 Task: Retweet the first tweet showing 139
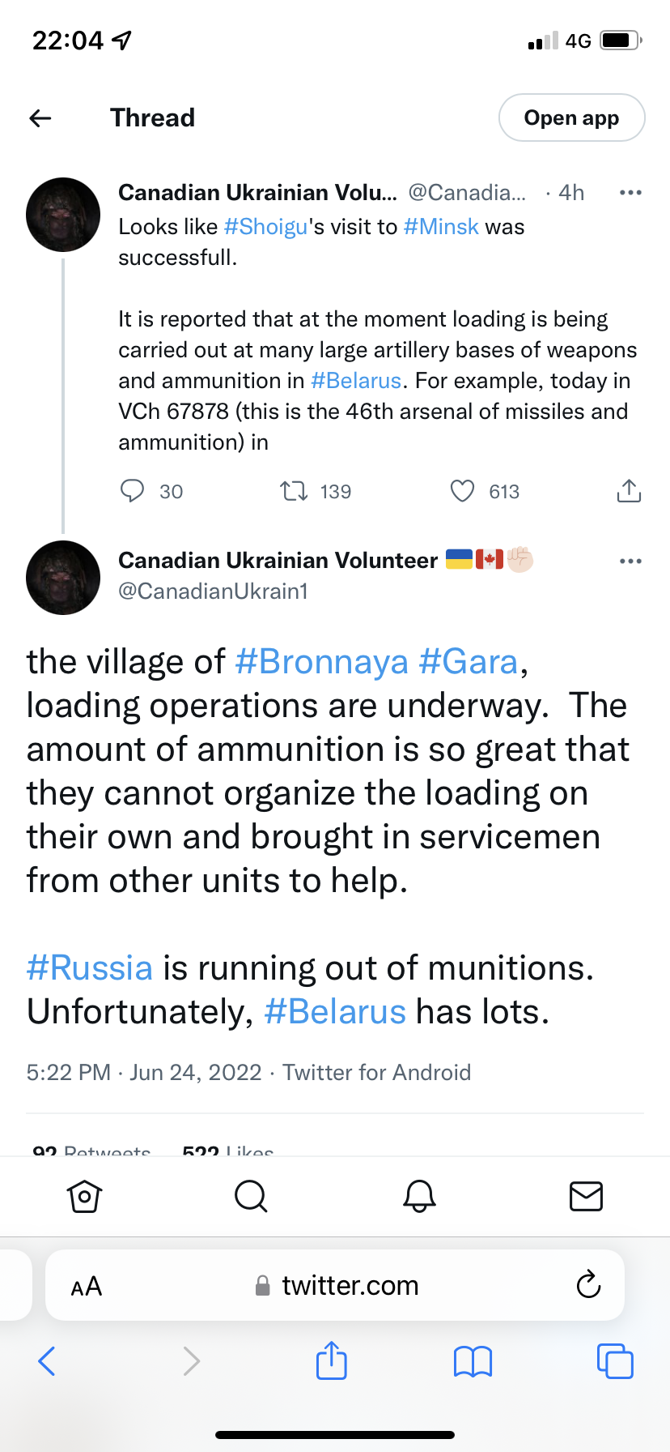point(294,491)
